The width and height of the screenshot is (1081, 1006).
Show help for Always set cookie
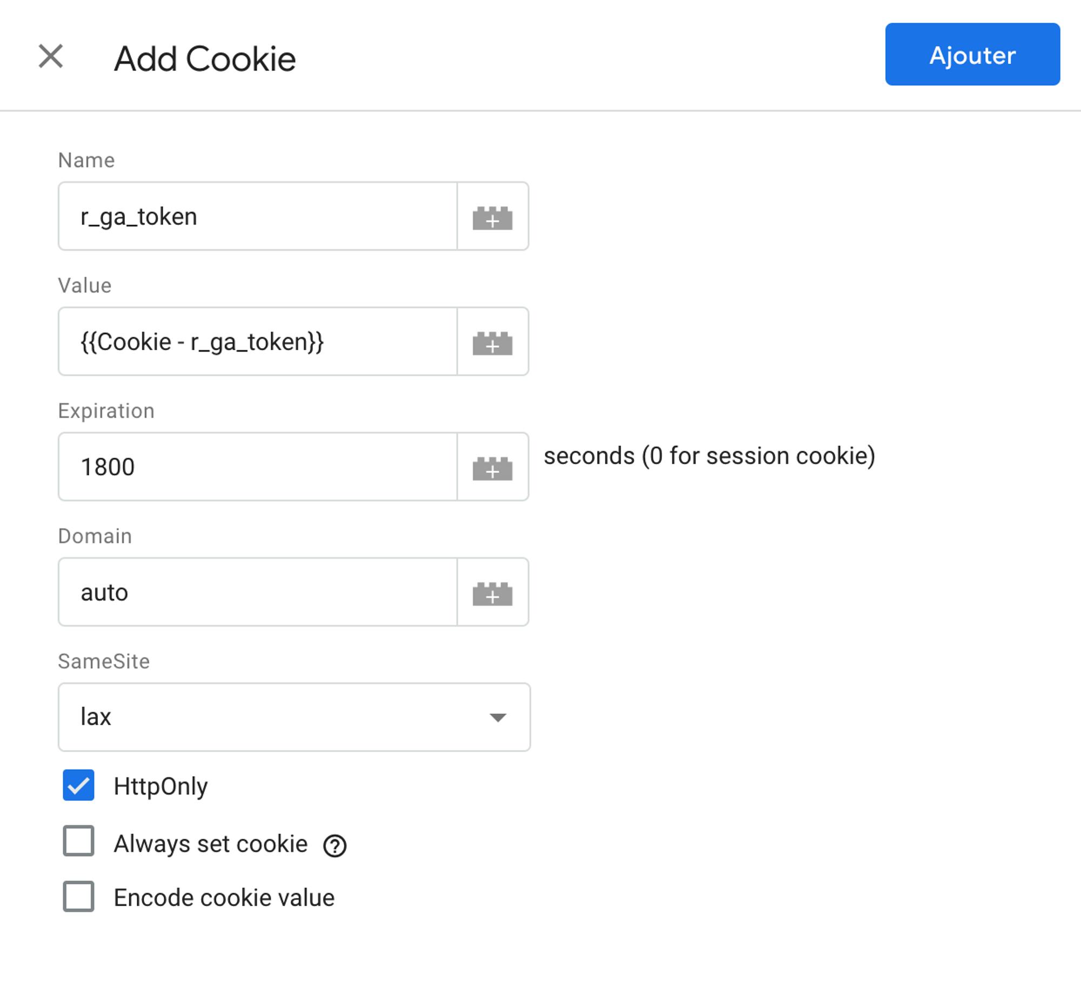335,846
